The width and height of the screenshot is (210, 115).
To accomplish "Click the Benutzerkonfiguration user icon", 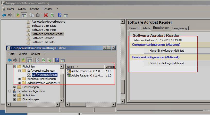I will point(14,91).
